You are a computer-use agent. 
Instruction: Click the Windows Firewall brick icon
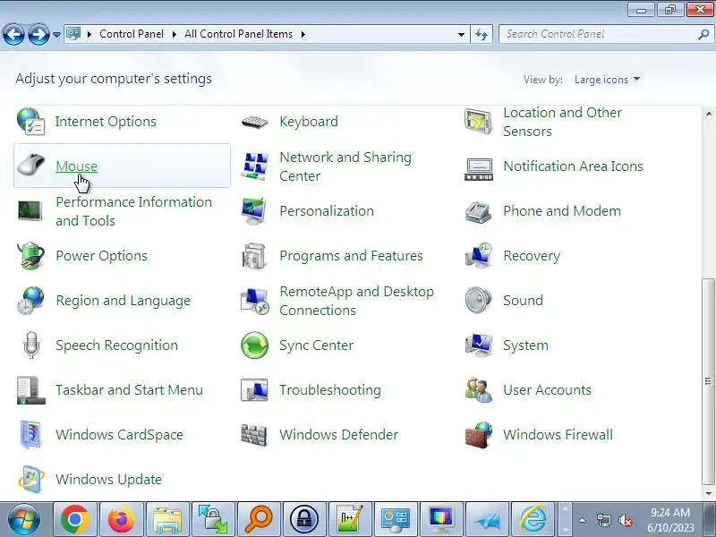[478, 435]
